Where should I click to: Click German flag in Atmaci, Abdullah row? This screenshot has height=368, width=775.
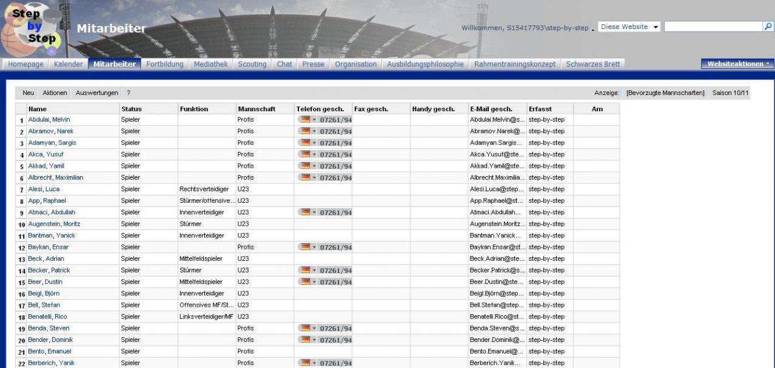tap(304, 212)
